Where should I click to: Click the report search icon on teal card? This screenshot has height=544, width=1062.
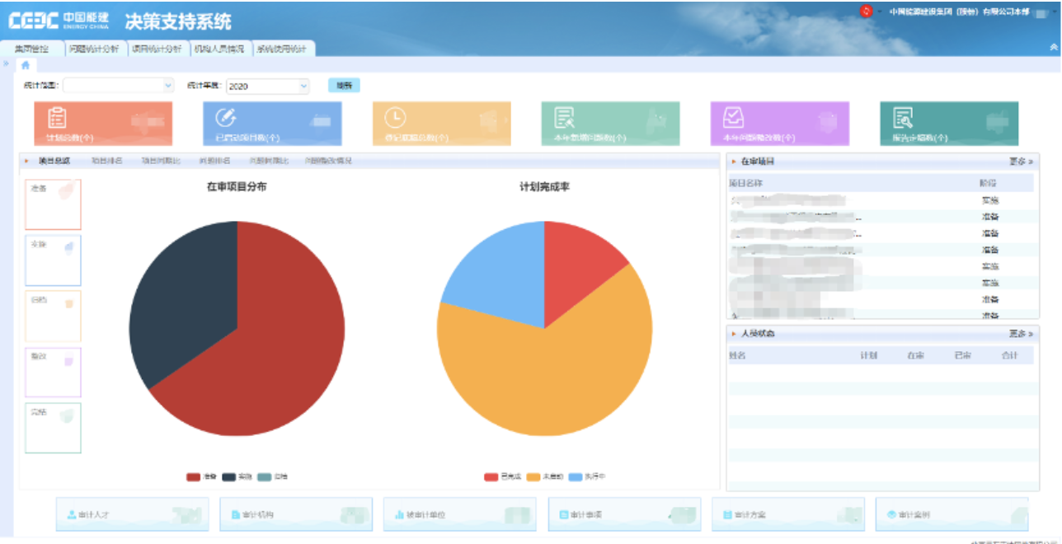903,119
